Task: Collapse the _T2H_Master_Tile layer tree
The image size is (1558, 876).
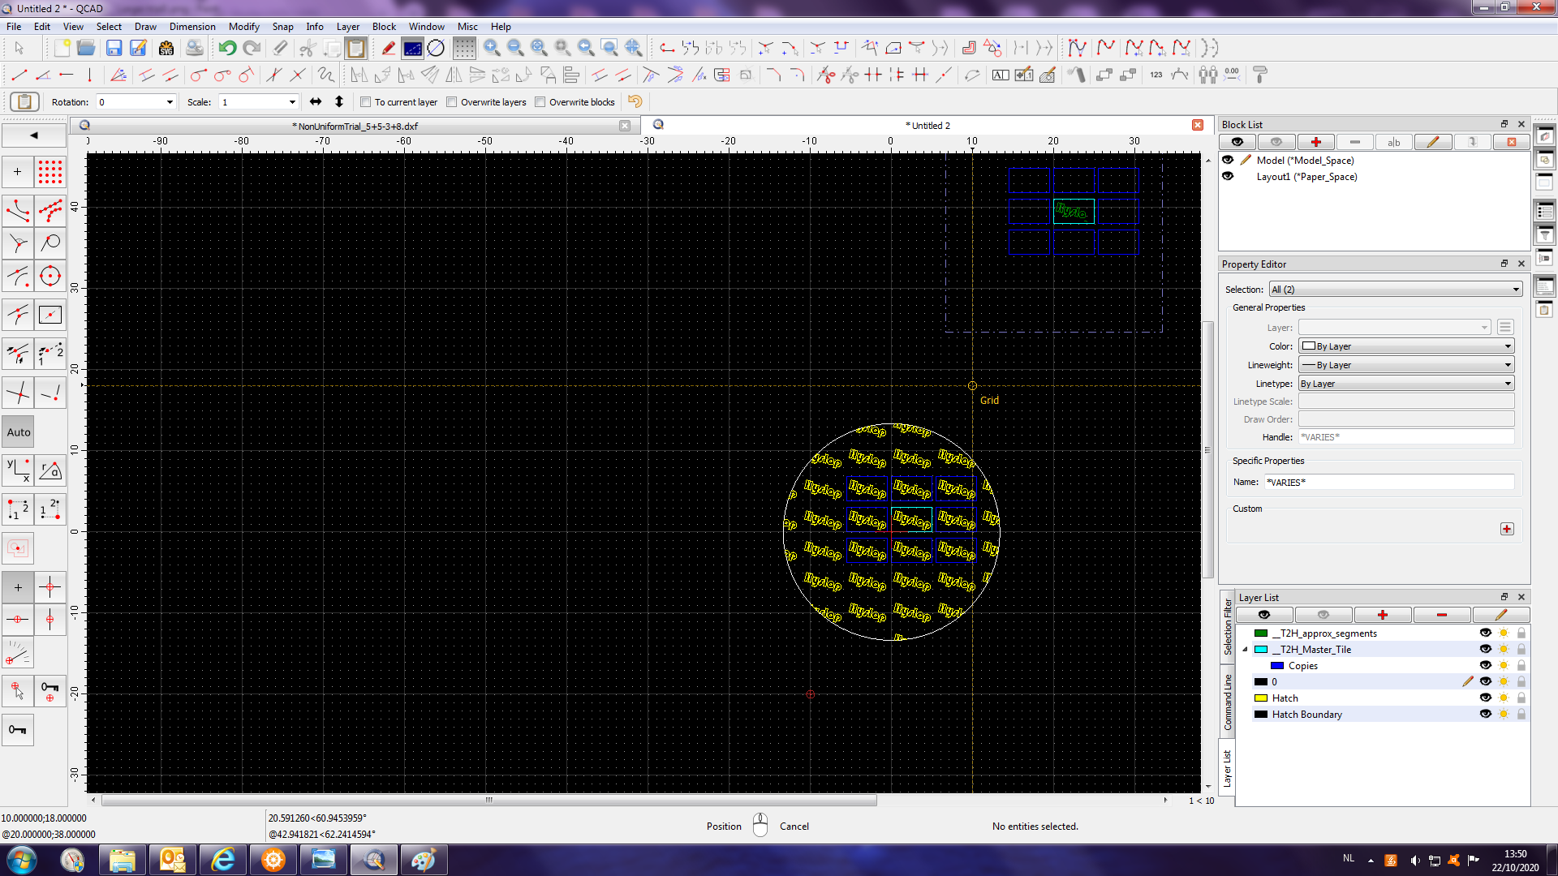Action: (x=1245, y=650)
